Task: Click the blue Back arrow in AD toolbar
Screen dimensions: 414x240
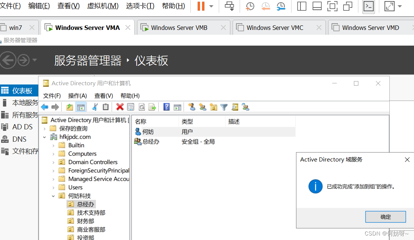Action: pyautogui.click(x=45, y=107)
